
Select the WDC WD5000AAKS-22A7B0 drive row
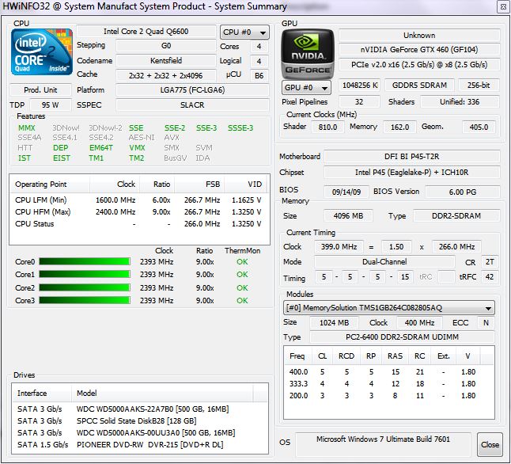pyautogui.click(x=140, y=409)
